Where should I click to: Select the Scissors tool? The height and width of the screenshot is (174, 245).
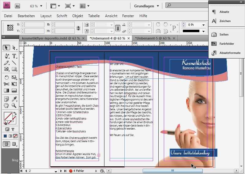coord(6,84)
